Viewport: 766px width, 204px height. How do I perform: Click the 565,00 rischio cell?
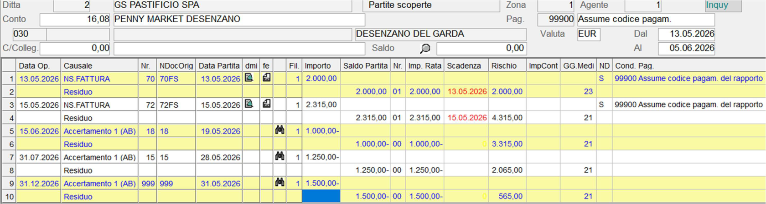click(x=507, y=196)
